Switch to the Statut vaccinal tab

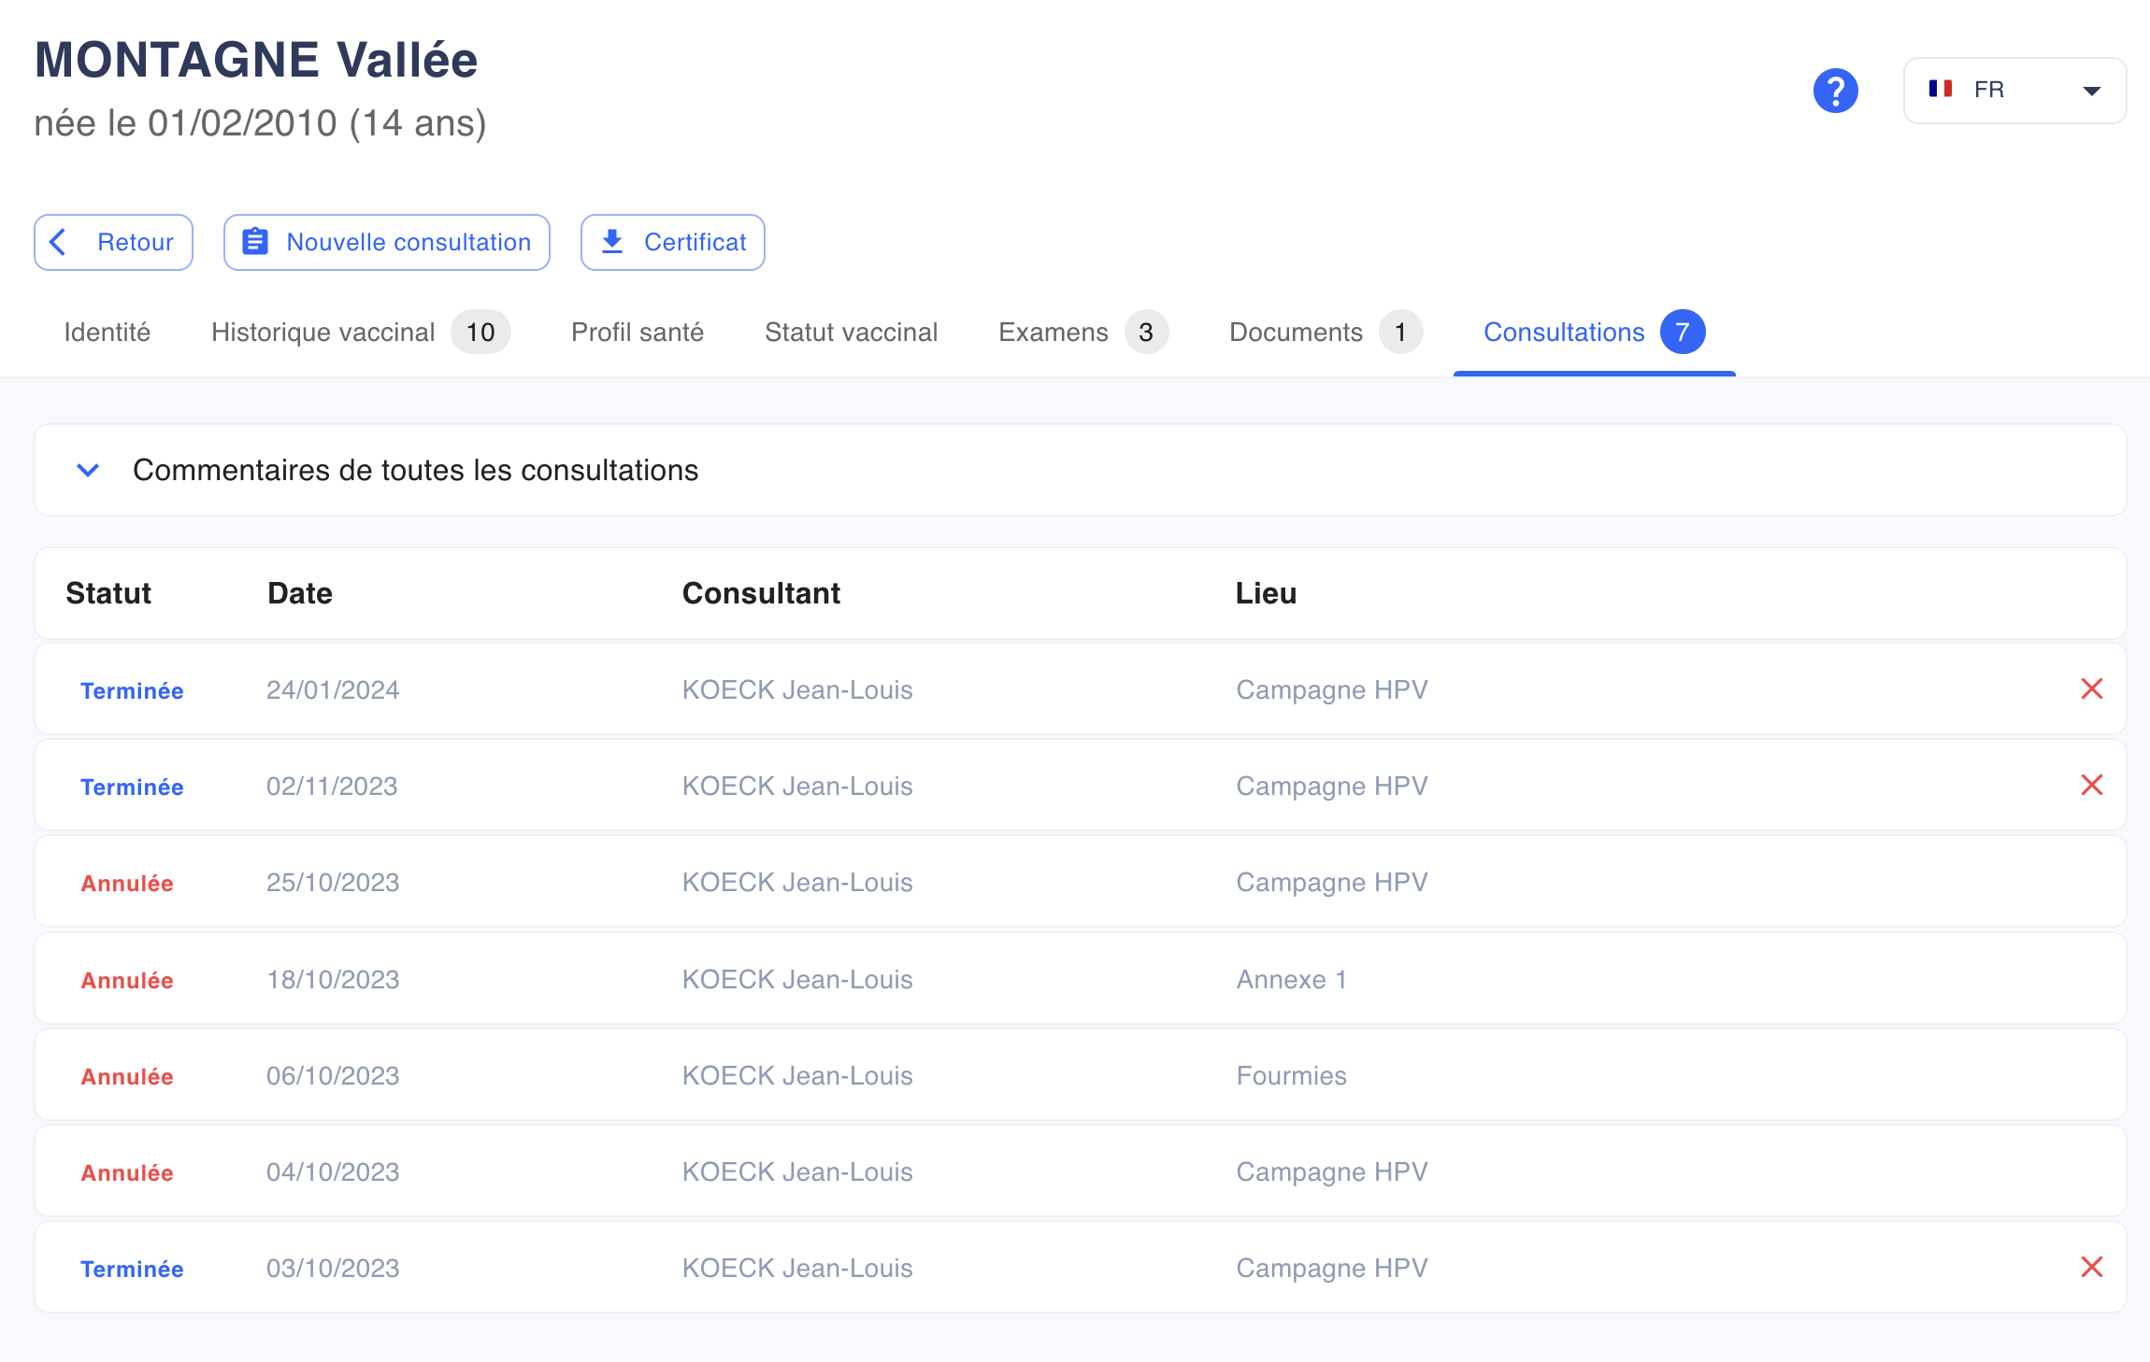(851, 333)
